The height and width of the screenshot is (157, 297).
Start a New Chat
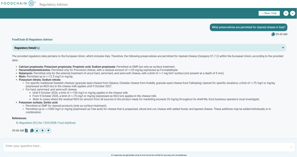pyautogui.click(x=269, y=13)
